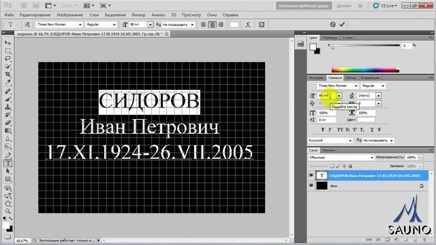Select the Hand tool

pos(7,203)
